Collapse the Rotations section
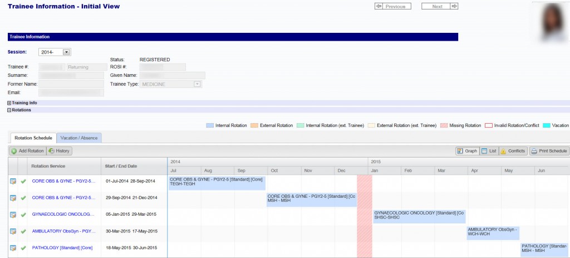This screenshot has width=570, height=258. [x=9, y=110]
